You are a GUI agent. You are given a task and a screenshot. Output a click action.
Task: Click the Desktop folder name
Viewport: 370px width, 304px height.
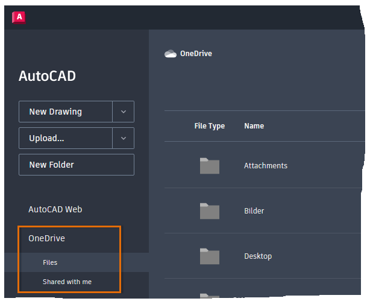click(x=258, y=256)
